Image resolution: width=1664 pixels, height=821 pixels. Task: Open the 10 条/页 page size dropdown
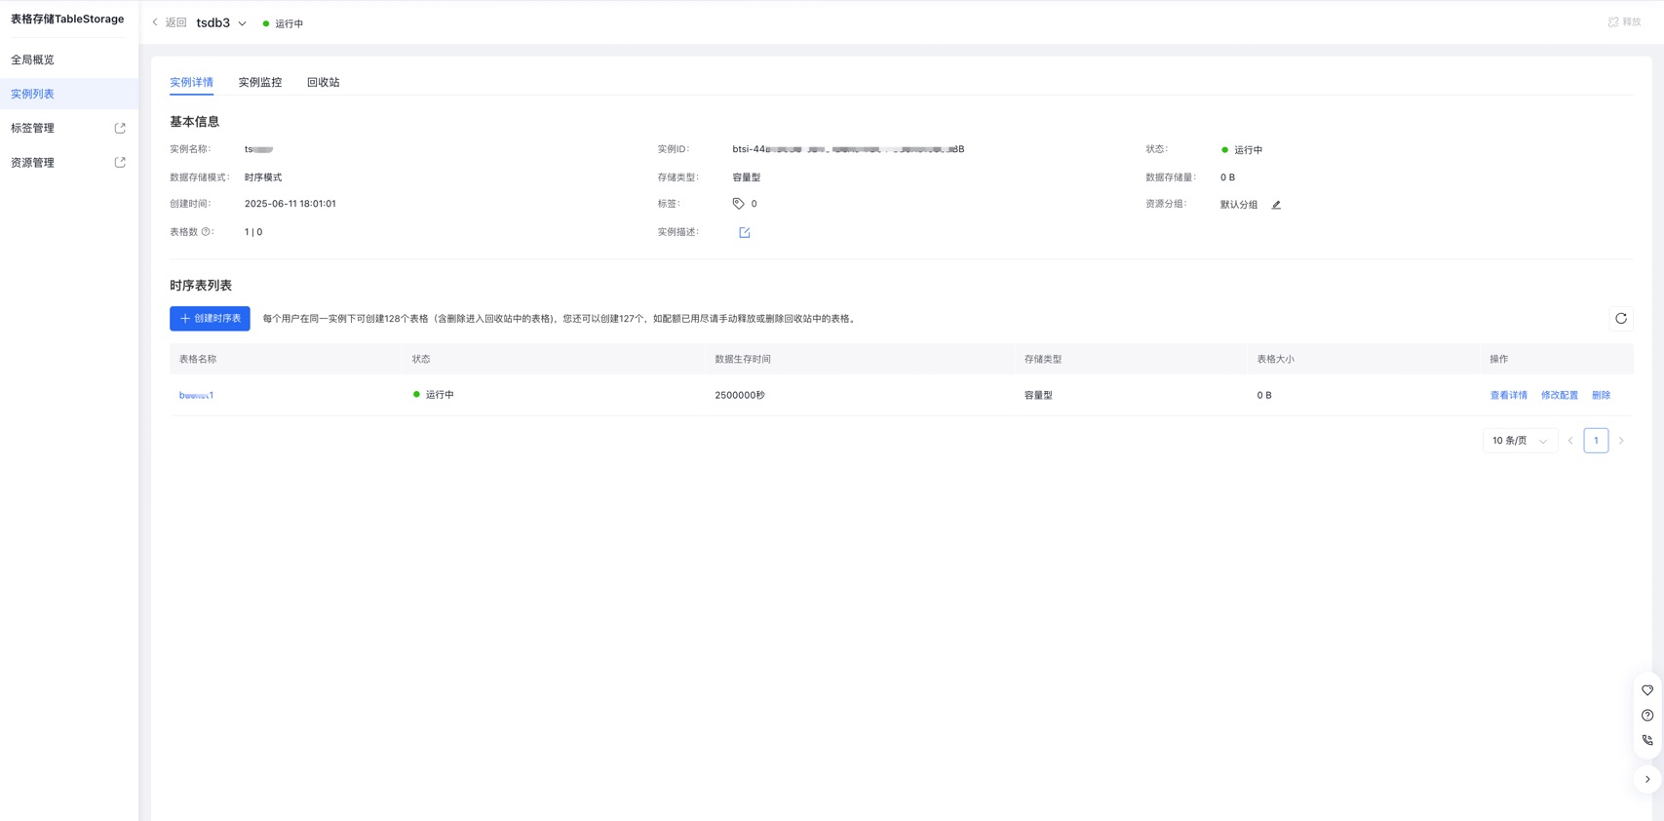tap(1519, 441)
